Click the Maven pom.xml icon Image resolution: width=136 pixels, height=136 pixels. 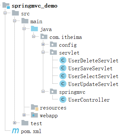click(15, 131)
